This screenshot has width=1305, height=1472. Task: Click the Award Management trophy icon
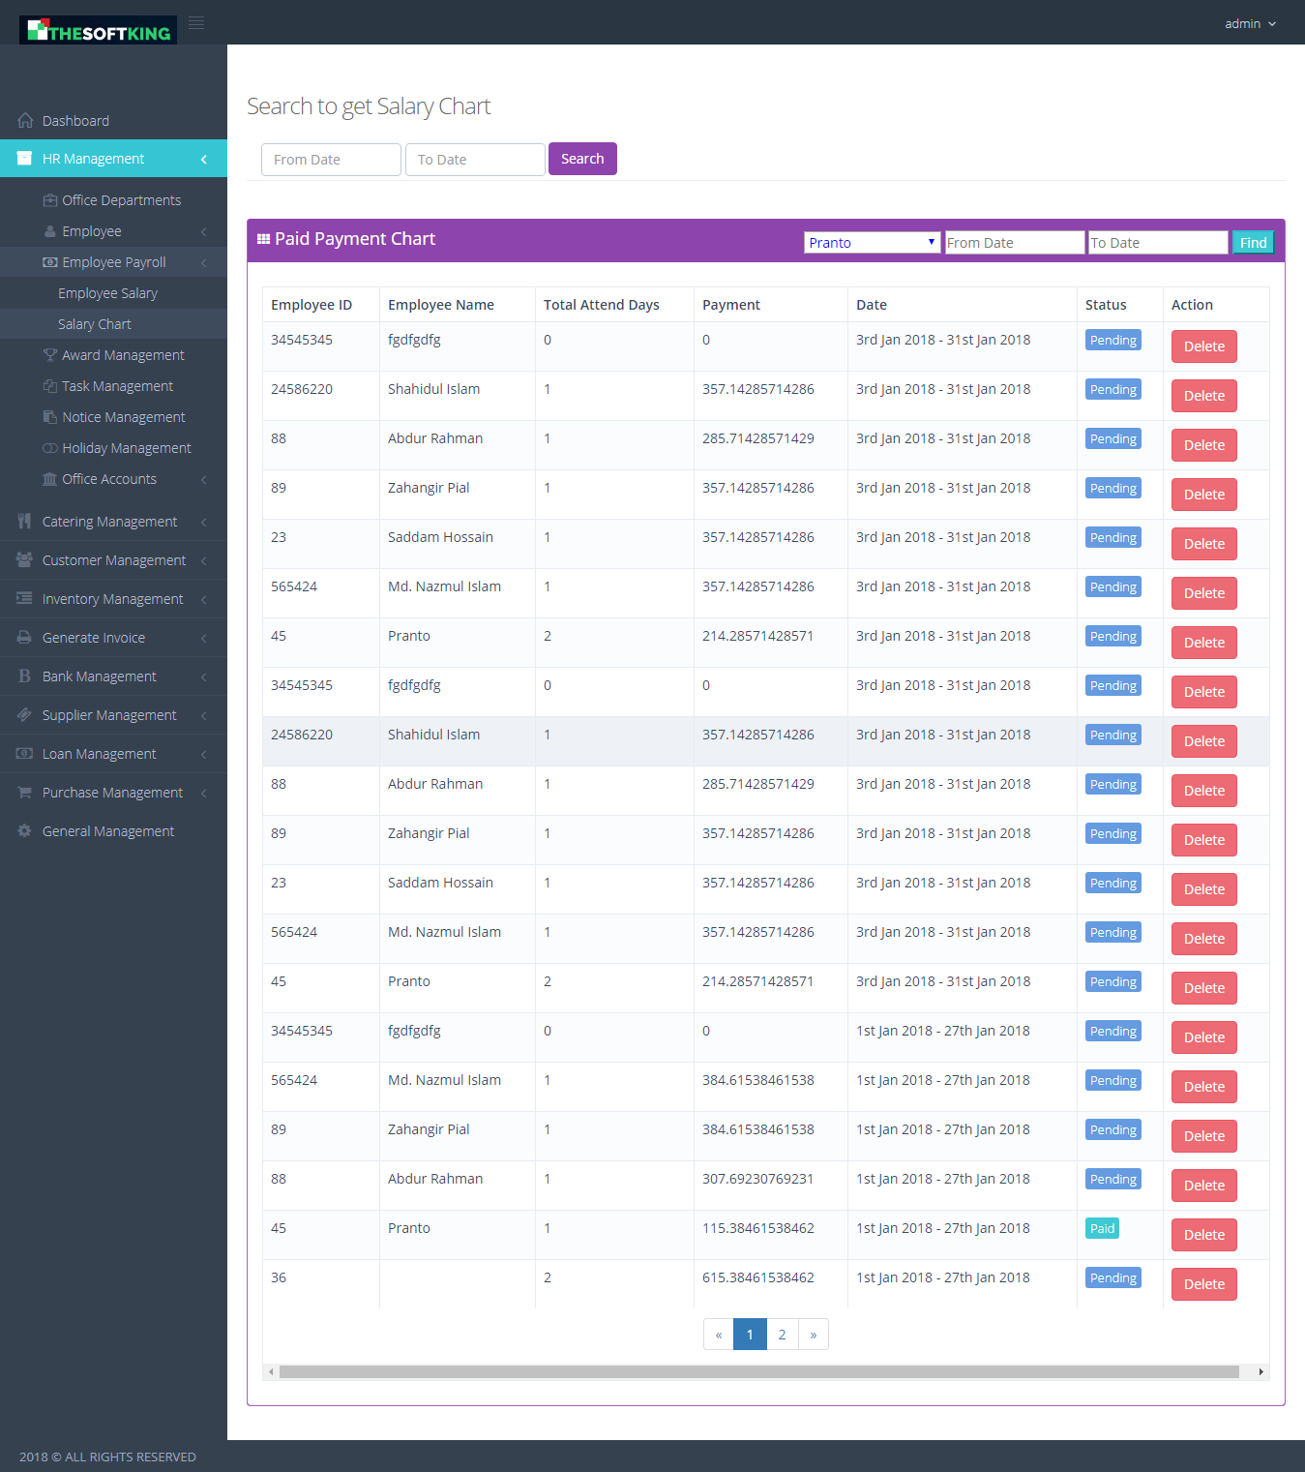click(48, 354)
